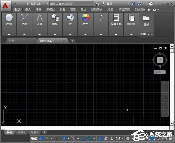Expand the Draw (绘图) panel dropdown arrow

9,35
